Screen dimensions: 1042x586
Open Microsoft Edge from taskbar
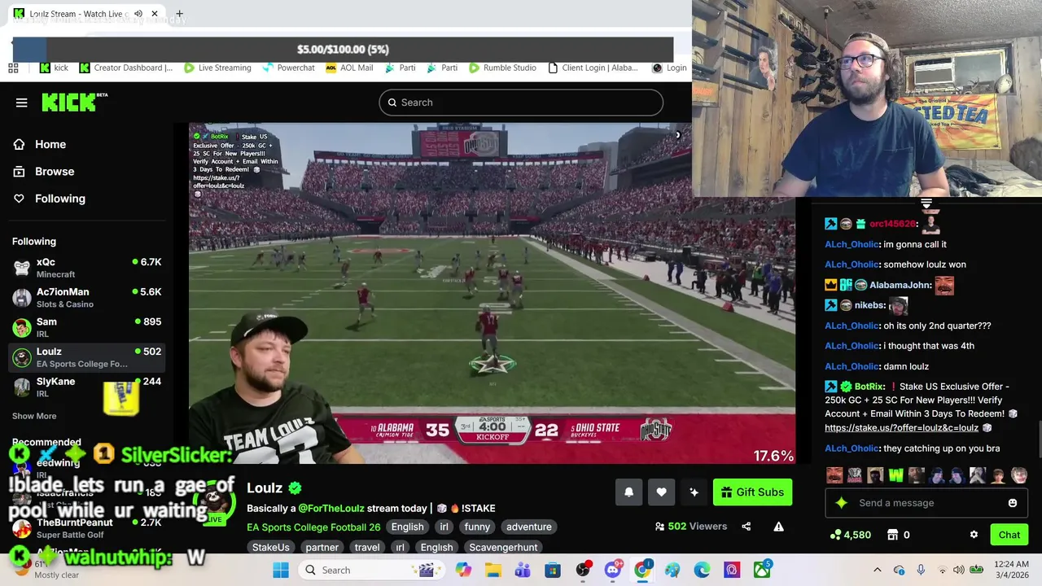(x=702, y=570)
